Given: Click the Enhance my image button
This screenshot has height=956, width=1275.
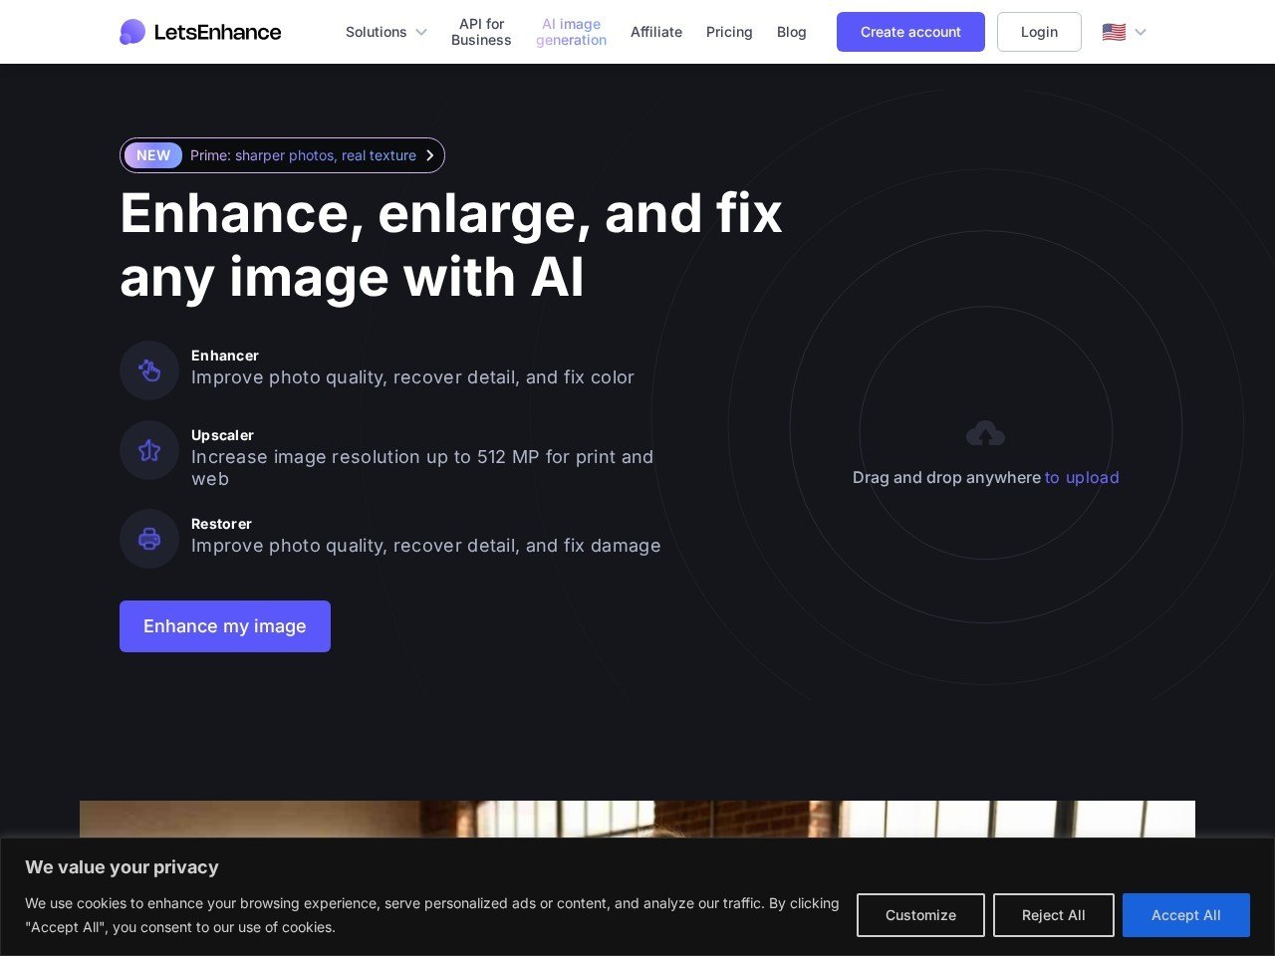Looking at the screenshot, I should tap(225, 626).
